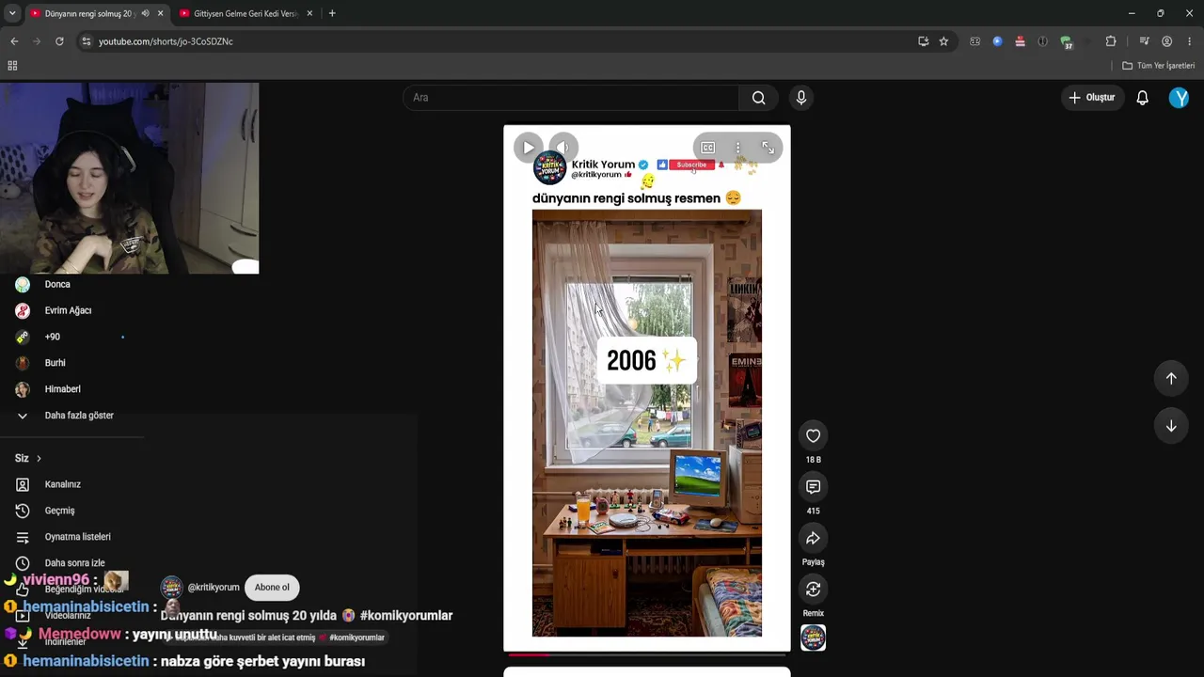
Task: Enter fullscreen on the Shorts player
Action: point(768,148)
